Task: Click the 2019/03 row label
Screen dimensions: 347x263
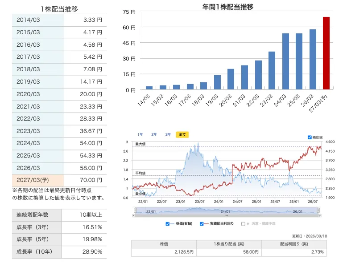Action: (x=28, y=82)
